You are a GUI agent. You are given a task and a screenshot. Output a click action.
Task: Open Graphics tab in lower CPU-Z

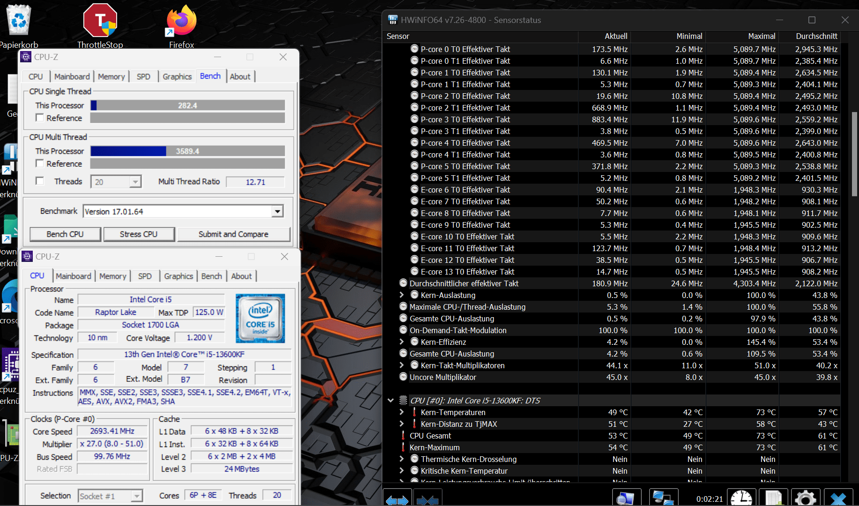click(x=178, y=276)
